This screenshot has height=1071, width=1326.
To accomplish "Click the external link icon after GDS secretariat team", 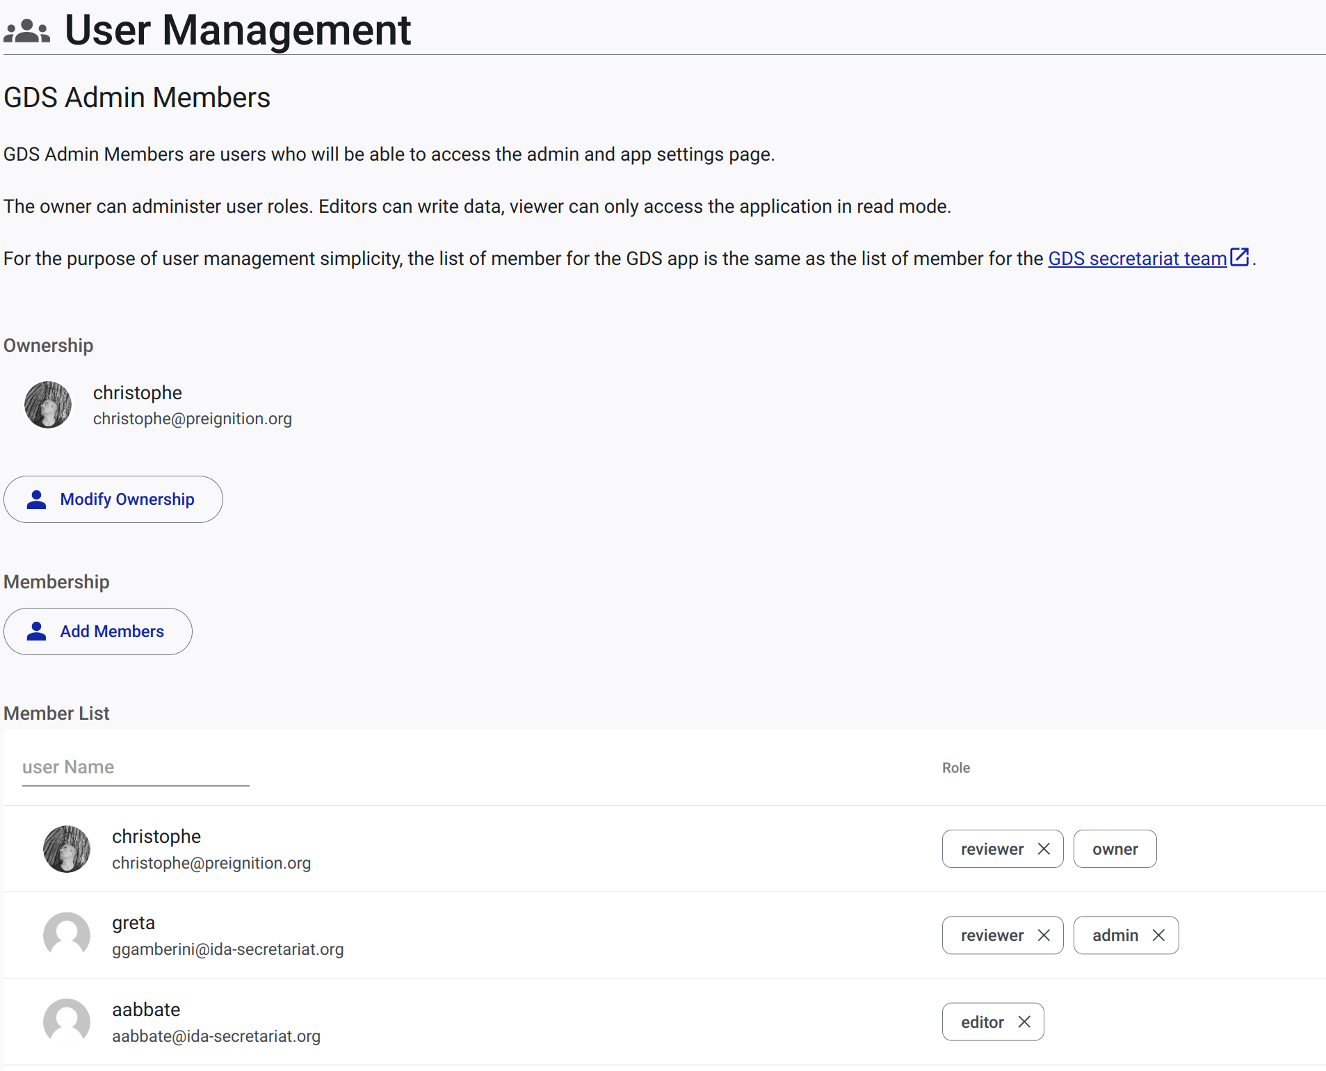I will coord(1239,257).
